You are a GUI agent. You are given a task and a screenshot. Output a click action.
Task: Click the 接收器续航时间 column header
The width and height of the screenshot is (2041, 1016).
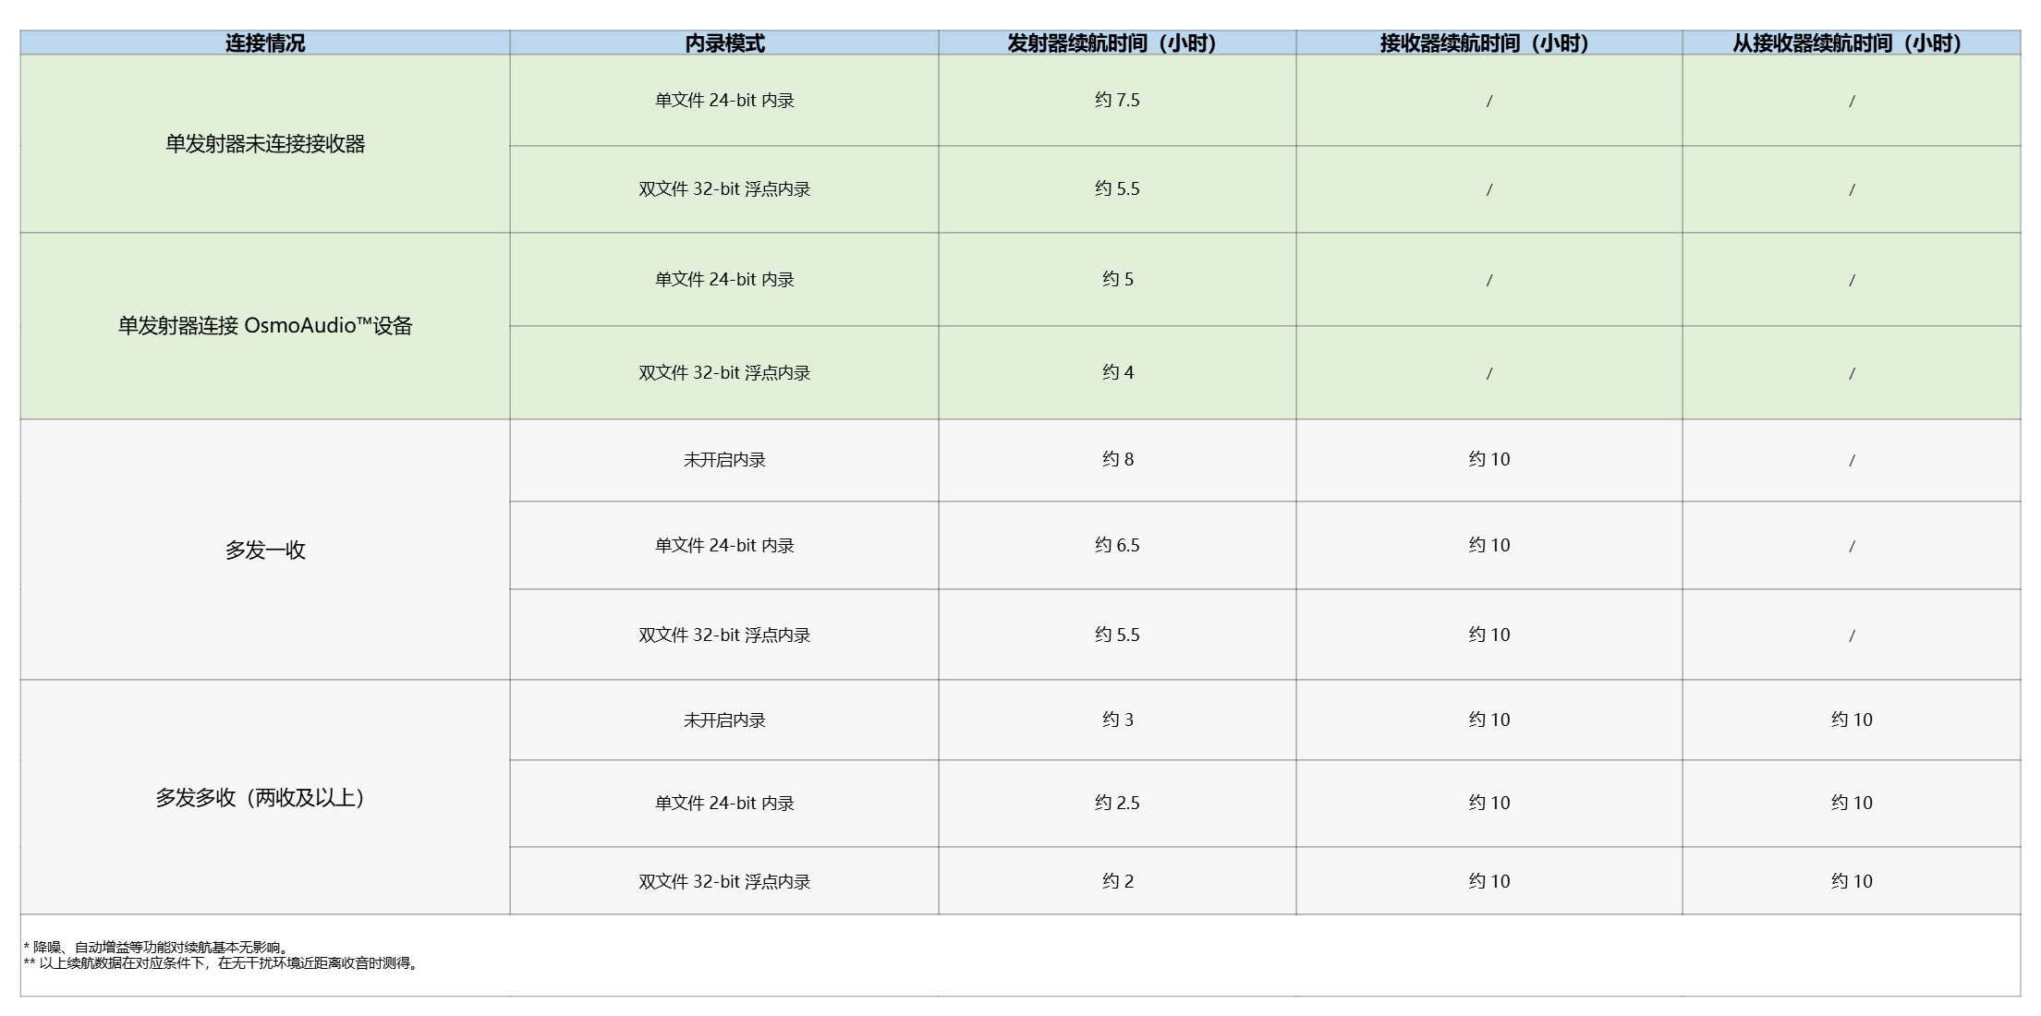(x=1488, y=42)
